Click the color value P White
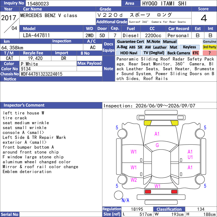The width and height of the screenshot is (217, 217). (x=29, y=64)
